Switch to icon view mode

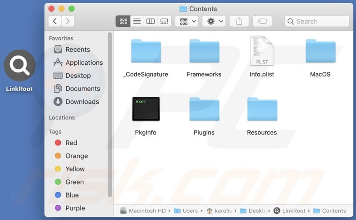pos(123,21)
